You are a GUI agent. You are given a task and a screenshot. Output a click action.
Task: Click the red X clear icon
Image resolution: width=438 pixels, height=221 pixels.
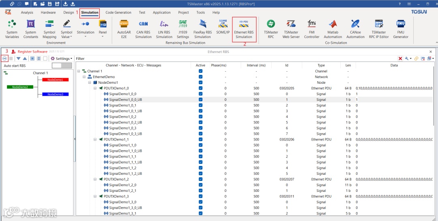click(x=400, y=59)
